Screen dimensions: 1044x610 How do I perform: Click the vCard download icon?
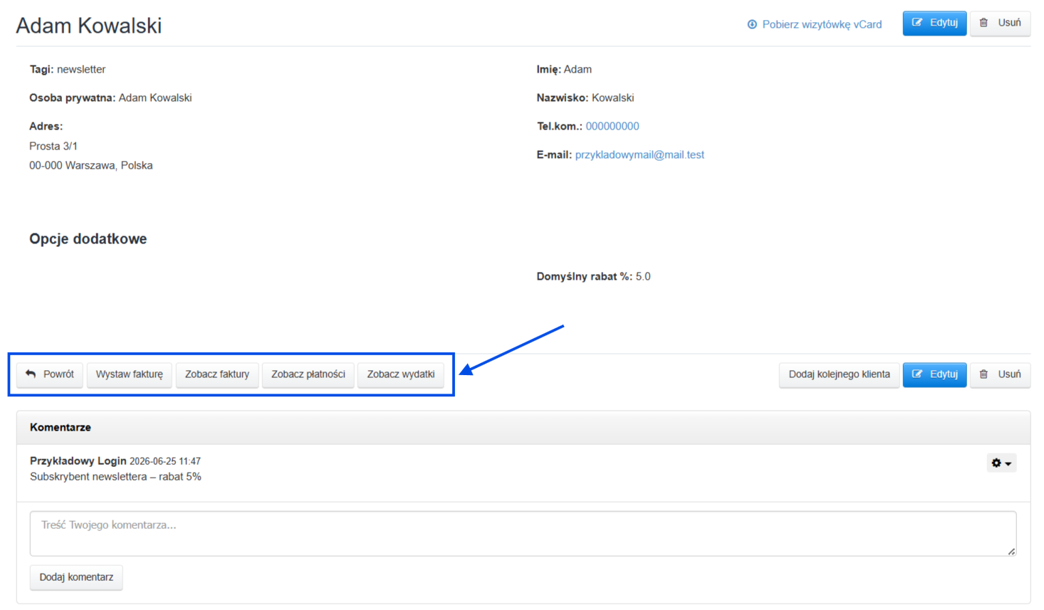click(752, 24)
